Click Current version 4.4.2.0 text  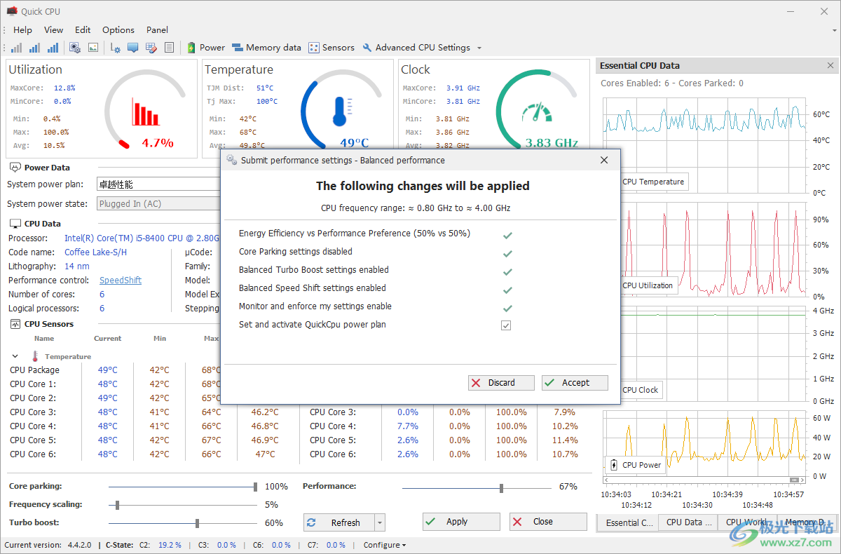click(x=48, y=545)
